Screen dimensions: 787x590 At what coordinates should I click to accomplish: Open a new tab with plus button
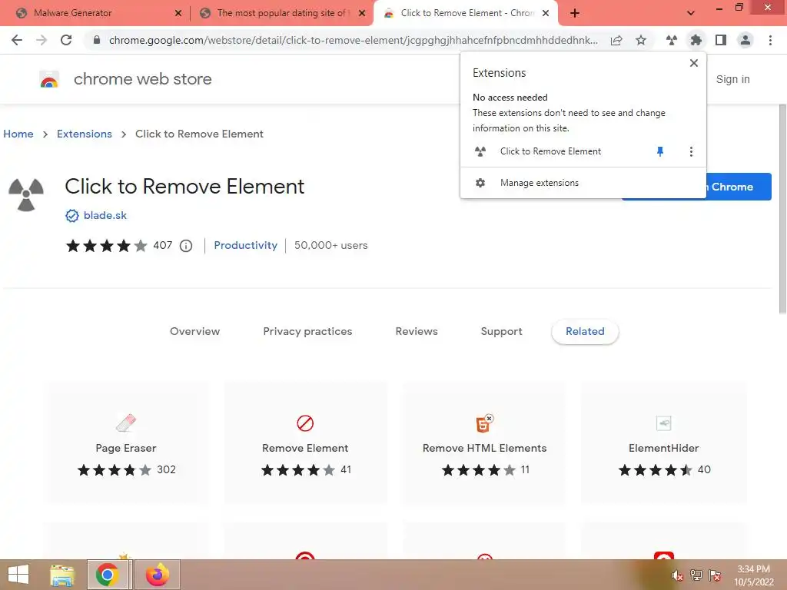coord(575,13)
